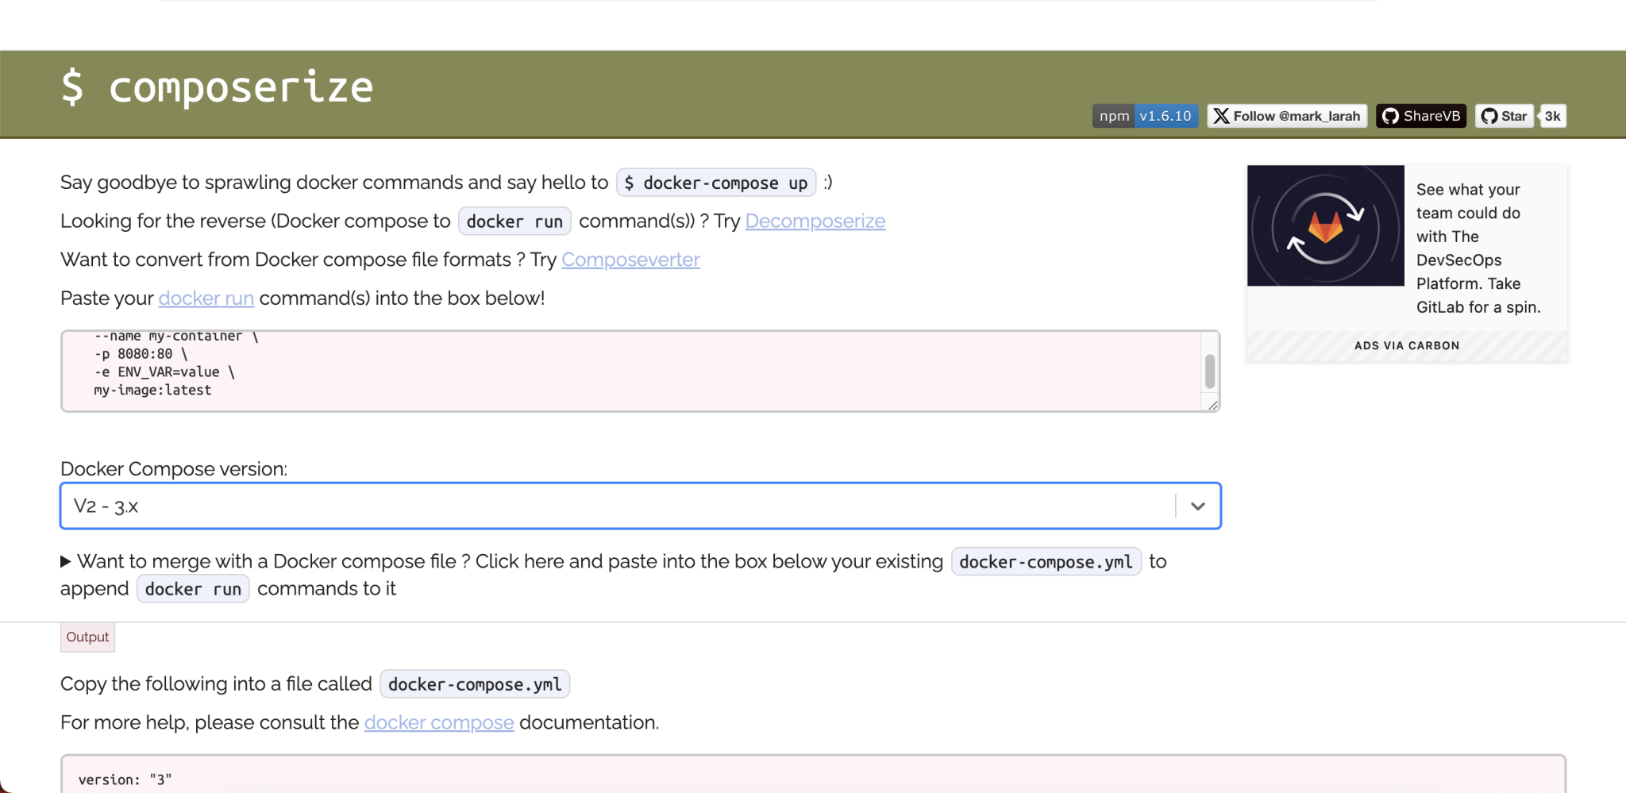Open the Composeverter link
Image resolution: width=1626 pixels, height=793 pixels.
(x=630, y=260)
